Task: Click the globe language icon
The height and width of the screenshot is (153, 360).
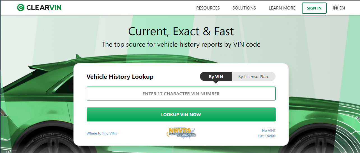Action: 335,8
